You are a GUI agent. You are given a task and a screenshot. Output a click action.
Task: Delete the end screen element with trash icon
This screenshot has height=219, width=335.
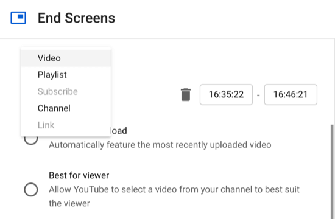click(185, 94)
